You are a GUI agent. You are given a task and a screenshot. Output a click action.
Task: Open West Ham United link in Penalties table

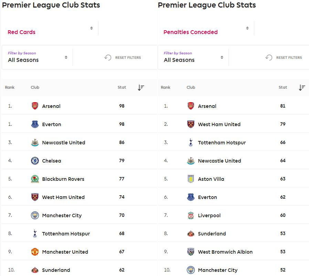219,124
